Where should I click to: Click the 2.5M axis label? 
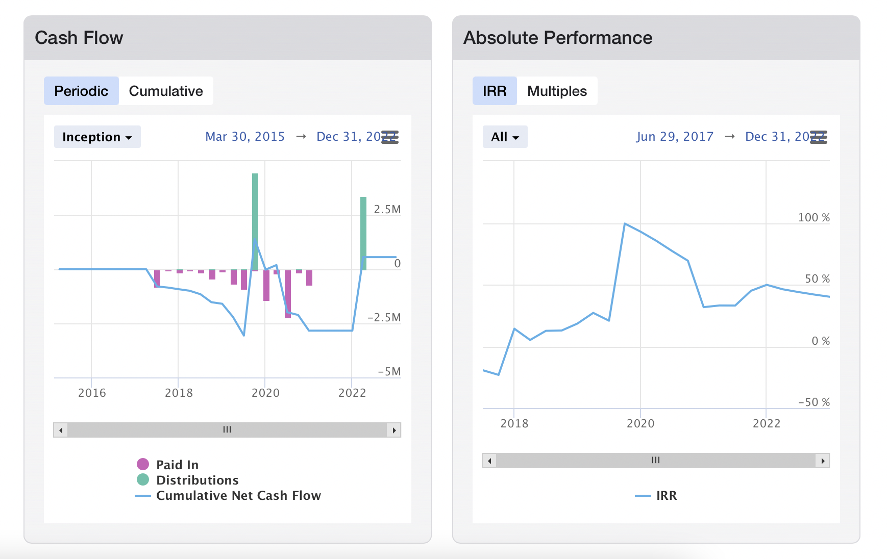click(x=387, y=209)
